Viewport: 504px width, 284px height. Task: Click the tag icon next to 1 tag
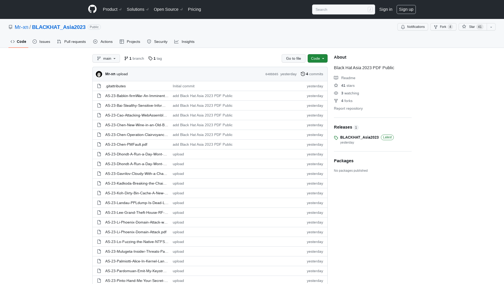point(150,58)
